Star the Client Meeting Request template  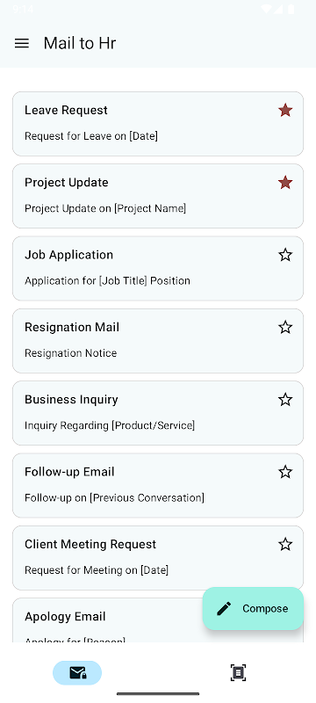click(285, 544)
